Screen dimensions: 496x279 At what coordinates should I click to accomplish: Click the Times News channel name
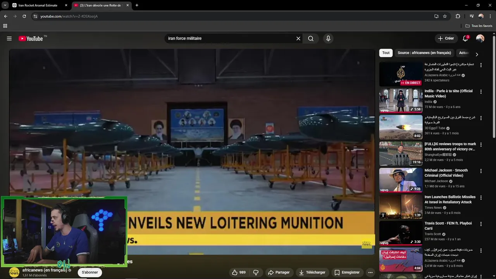433,208
